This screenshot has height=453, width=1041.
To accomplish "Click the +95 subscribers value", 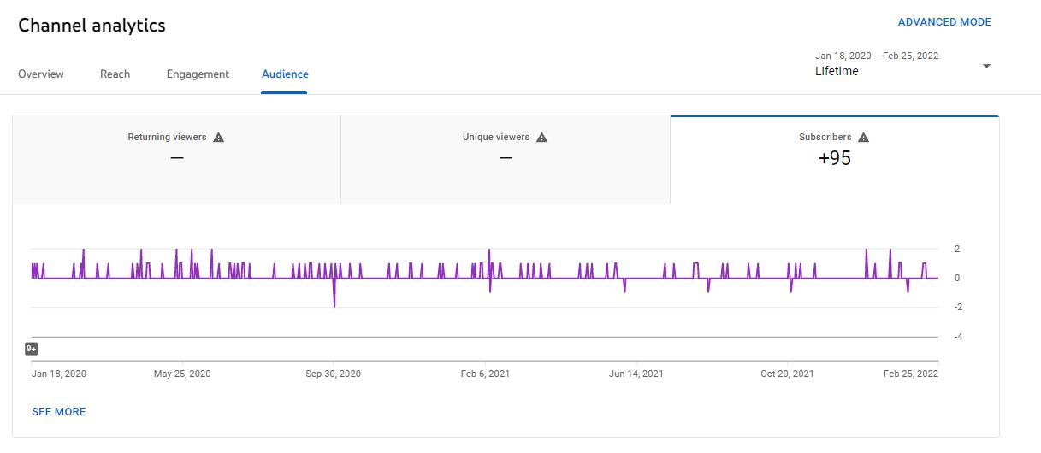I will click(x=835, y=158).
